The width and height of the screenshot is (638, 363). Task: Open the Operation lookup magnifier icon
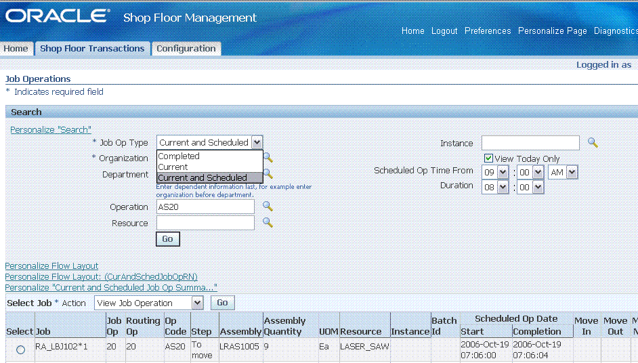click(268, 206)
